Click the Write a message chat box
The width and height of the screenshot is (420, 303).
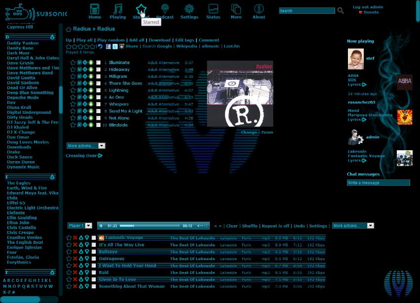378,183
